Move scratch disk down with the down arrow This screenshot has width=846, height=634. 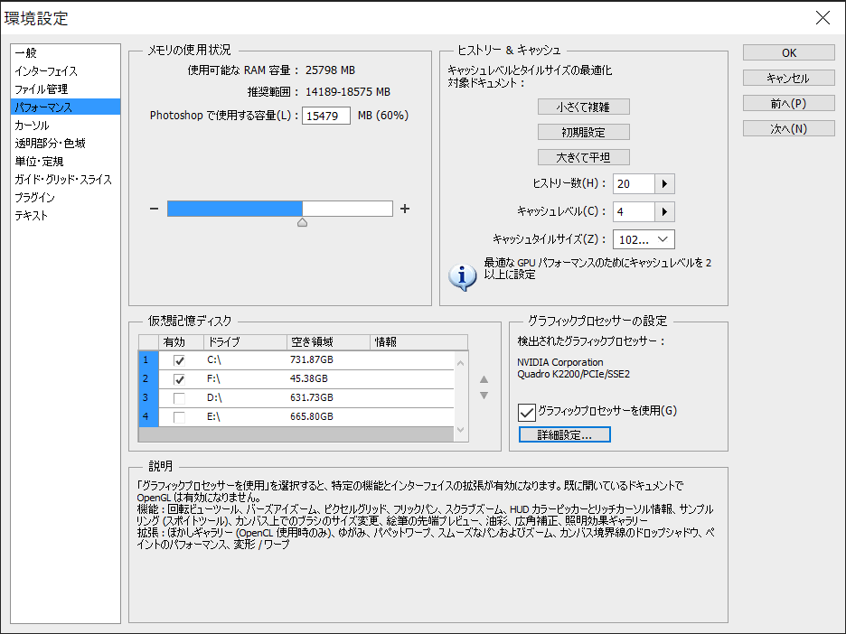(x=484, y=396)
